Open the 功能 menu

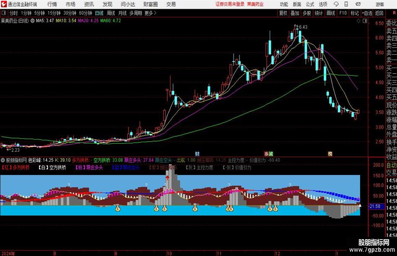pos(284,4)
